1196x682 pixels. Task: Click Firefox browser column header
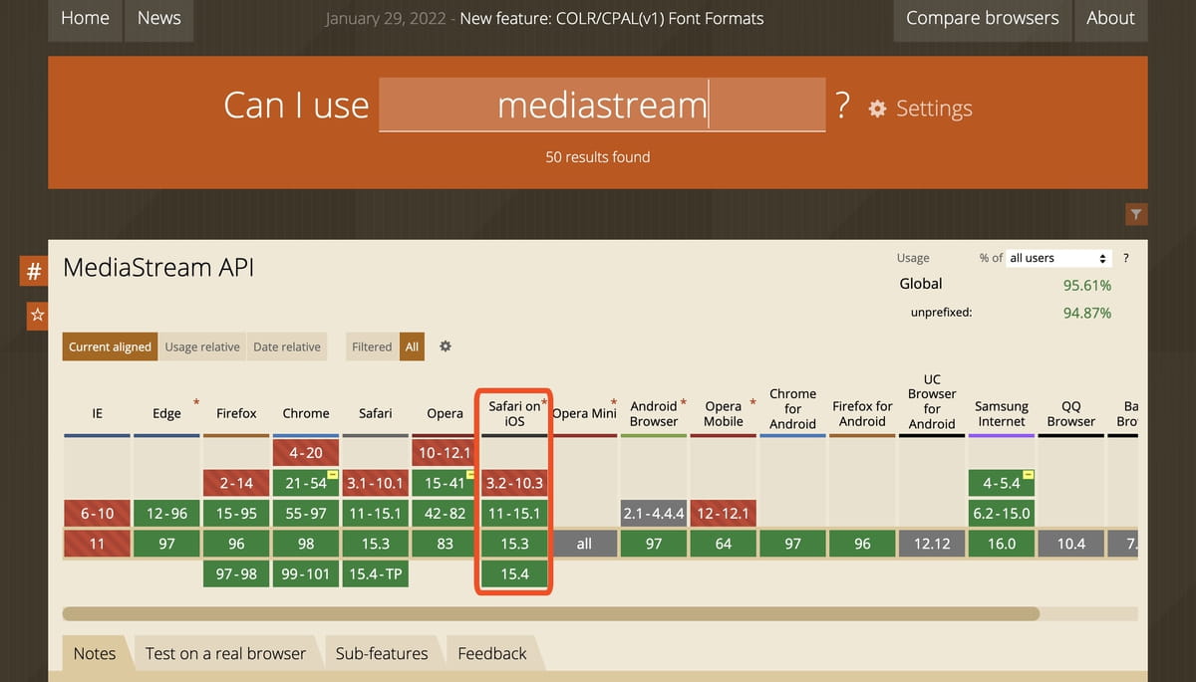pyautogui.click(x=236, y=413)
